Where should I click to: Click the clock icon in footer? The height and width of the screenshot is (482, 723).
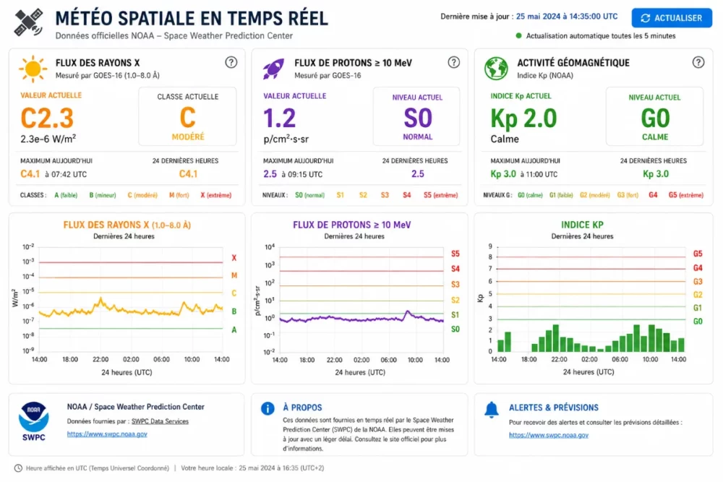pos(18,468)
